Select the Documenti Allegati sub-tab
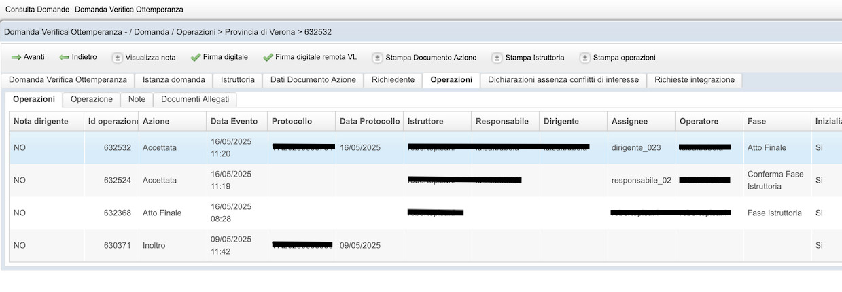Screen dimensions: 842x292 pos(195,99)
